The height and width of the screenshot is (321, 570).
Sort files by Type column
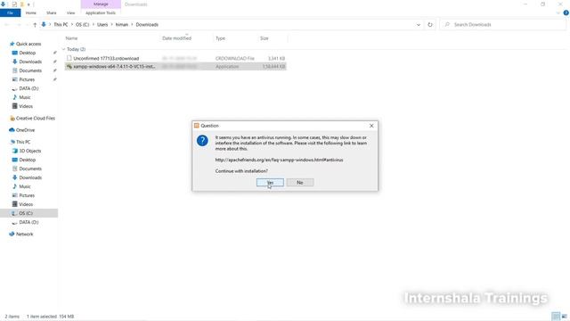(x=220, y=38)
